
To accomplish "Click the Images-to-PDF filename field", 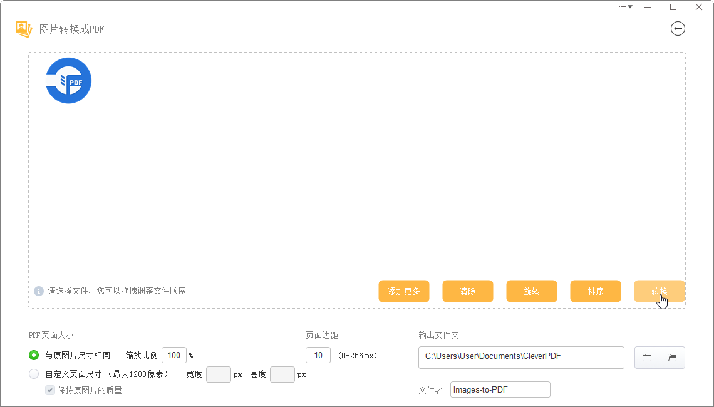I will pos(499,389).
